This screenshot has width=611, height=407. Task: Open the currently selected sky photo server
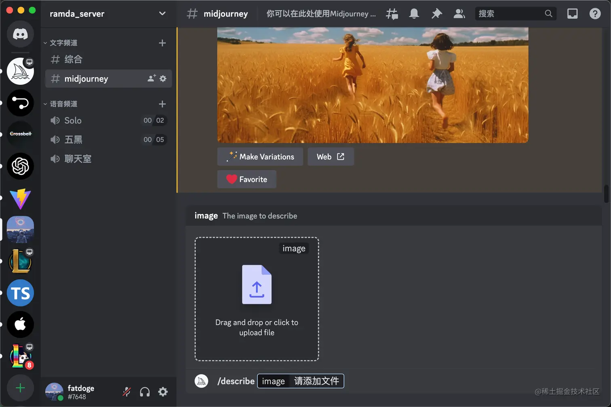coord(20,230)
